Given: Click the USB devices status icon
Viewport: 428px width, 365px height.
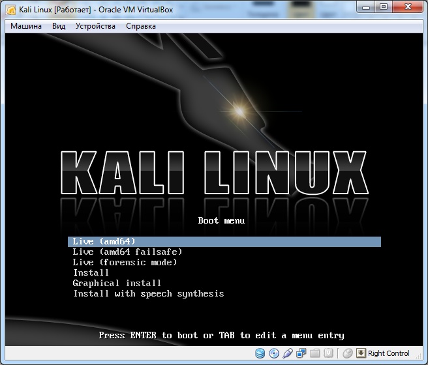Looking at the screenshot, I should (x=288, y=353).
